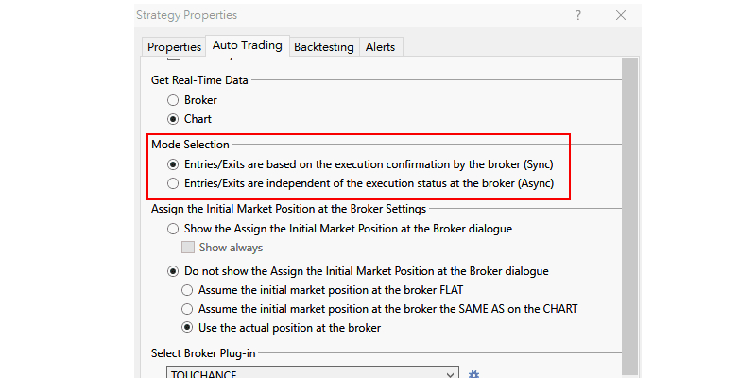Select Broker for real-time data
Image resolution: width=756 pixels, height=378 pixels.
tap(172, 99)
